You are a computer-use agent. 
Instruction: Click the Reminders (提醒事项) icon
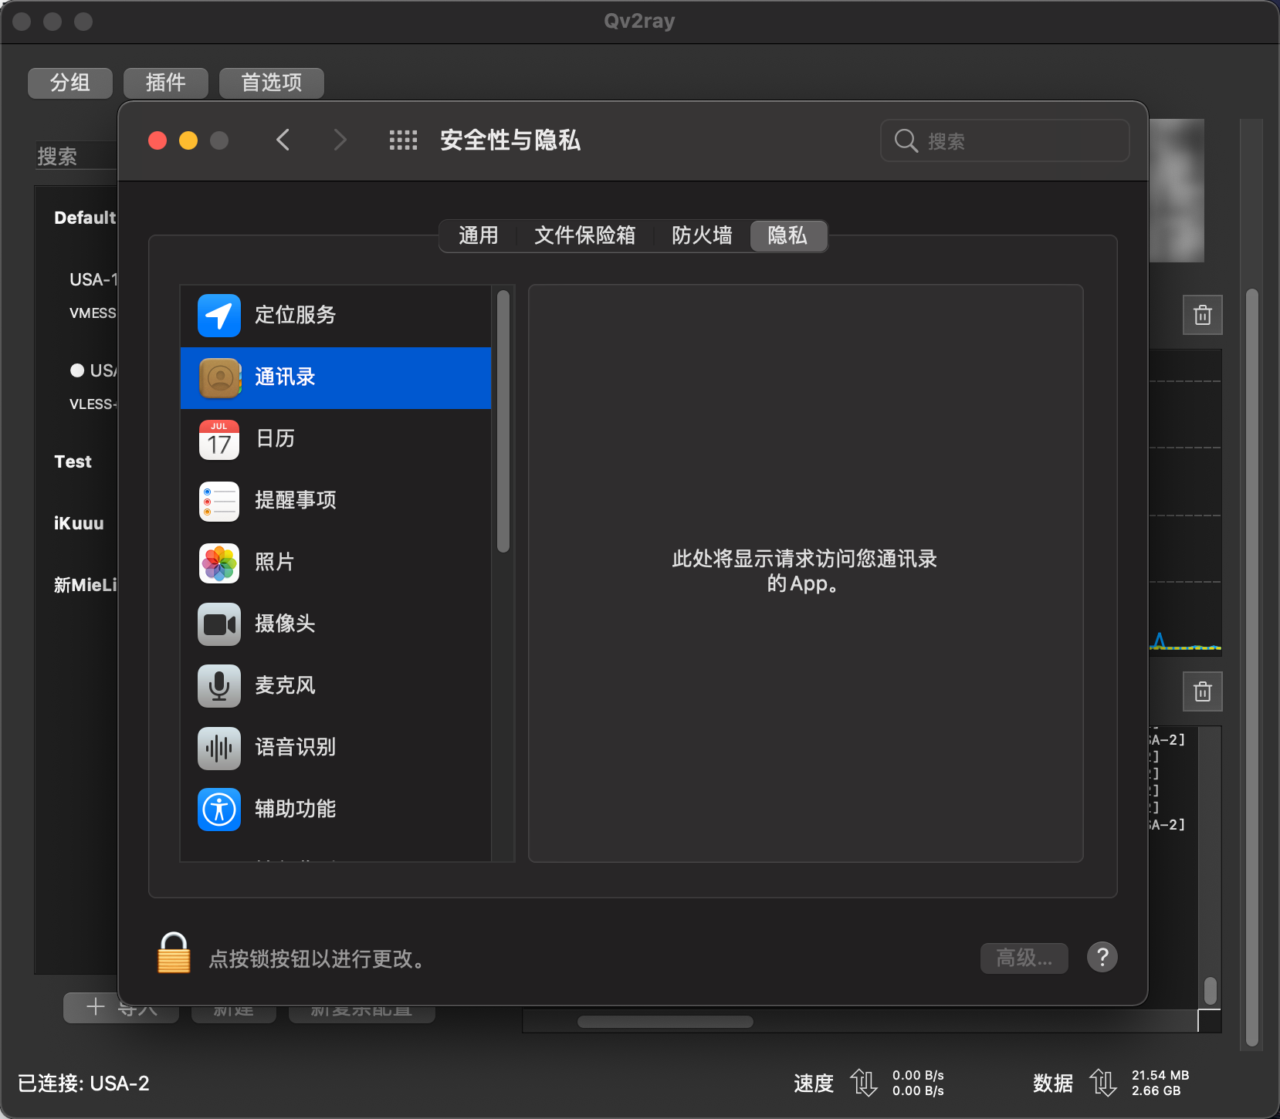click(x=219, y=501)
